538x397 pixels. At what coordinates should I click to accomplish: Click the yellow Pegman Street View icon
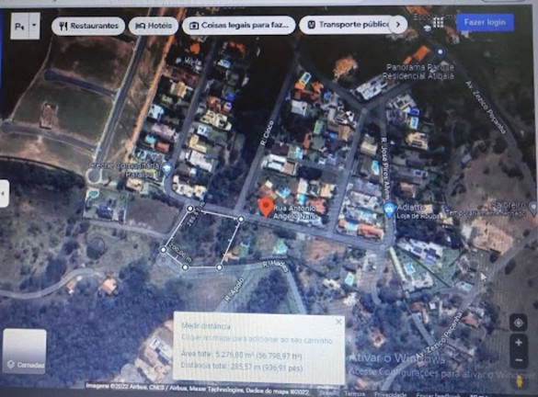click(520, 381)
